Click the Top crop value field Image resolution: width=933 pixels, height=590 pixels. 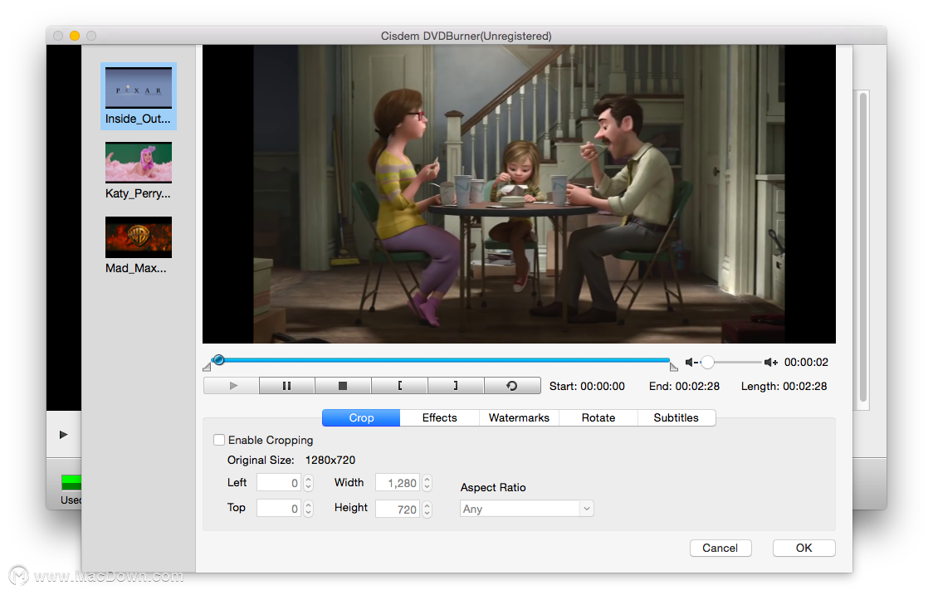[x=278, y=509]
